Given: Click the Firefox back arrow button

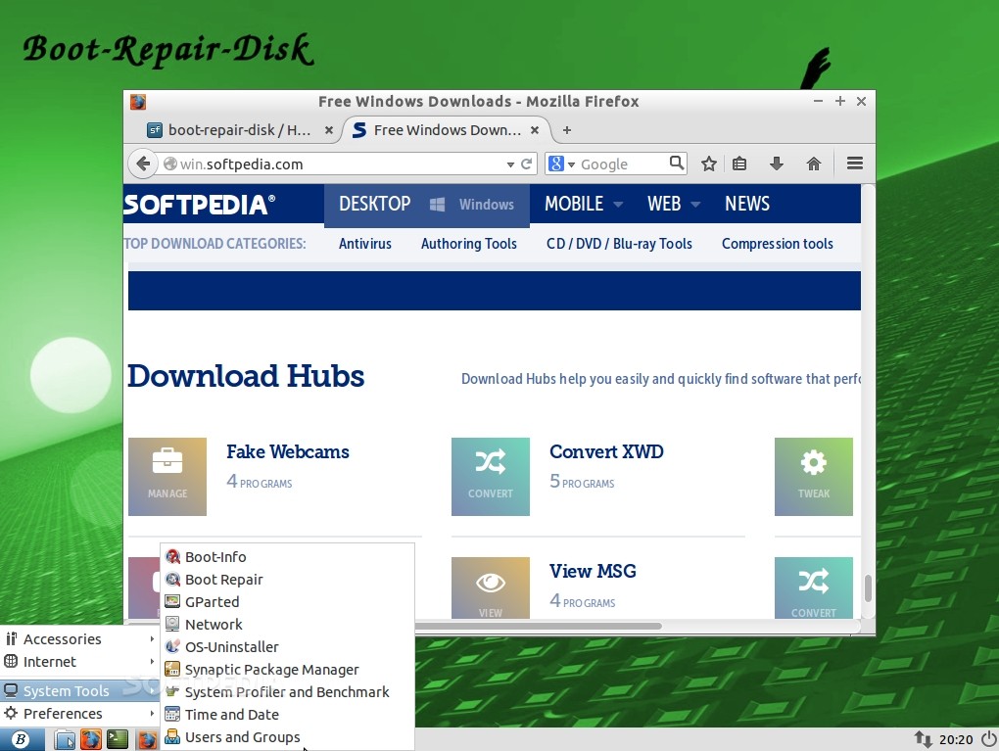Looking at the screenshot, I should [x=143, y=164].
